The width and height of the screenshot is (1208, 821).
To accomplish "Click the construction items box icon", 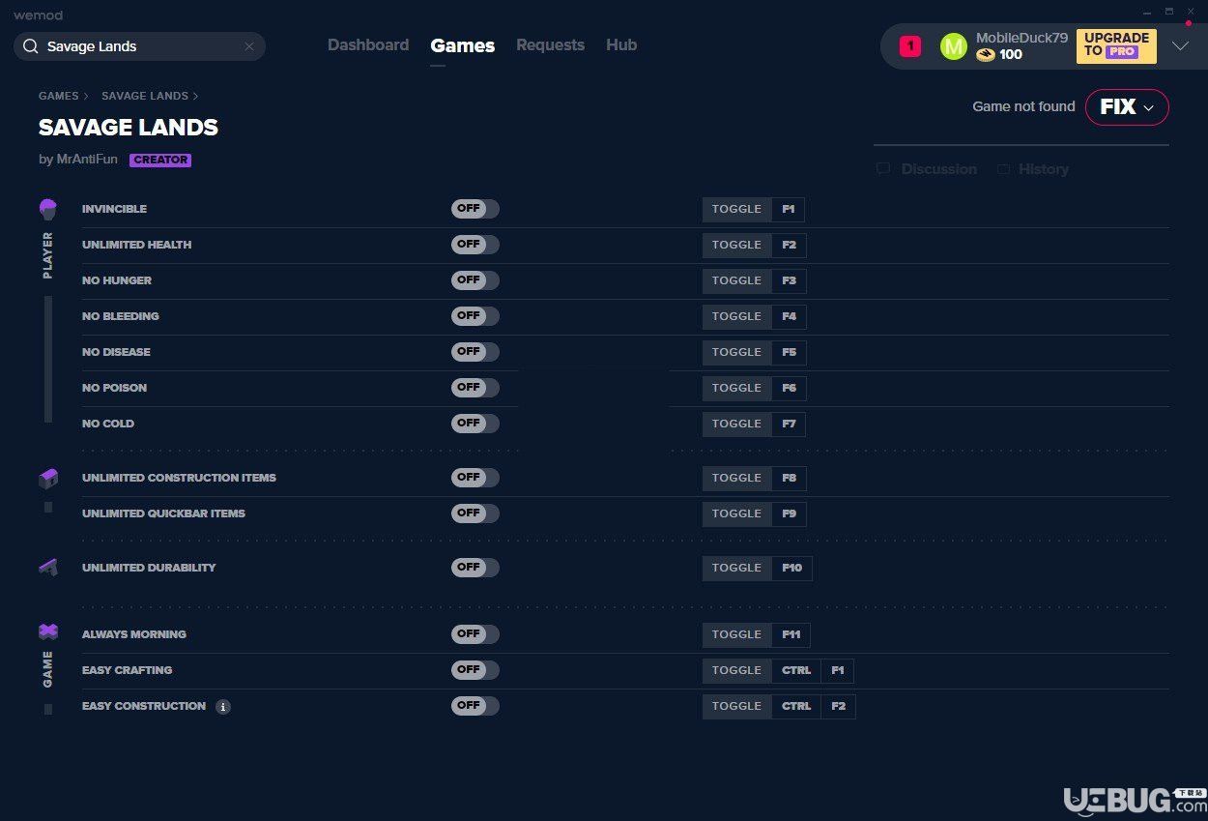I will click(48, 478).
